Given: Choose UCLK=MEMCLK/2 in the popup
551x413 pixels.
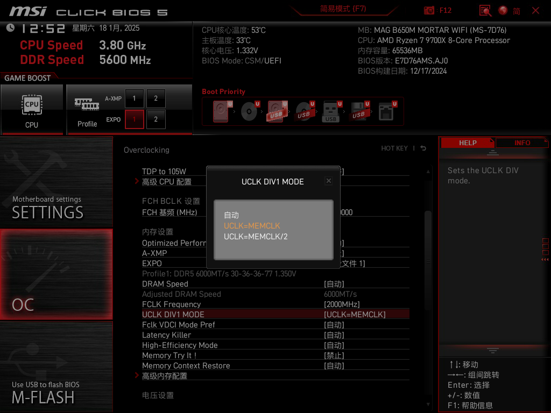Looking at the screenshot, I should coord(256,237).
